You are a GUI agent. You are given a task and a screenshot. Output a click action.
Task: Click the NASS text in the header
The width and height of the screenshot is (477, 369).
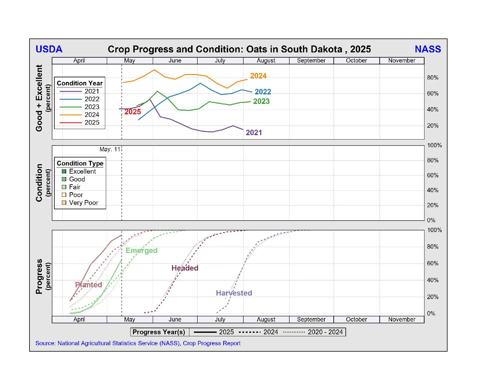pos(428,49)
